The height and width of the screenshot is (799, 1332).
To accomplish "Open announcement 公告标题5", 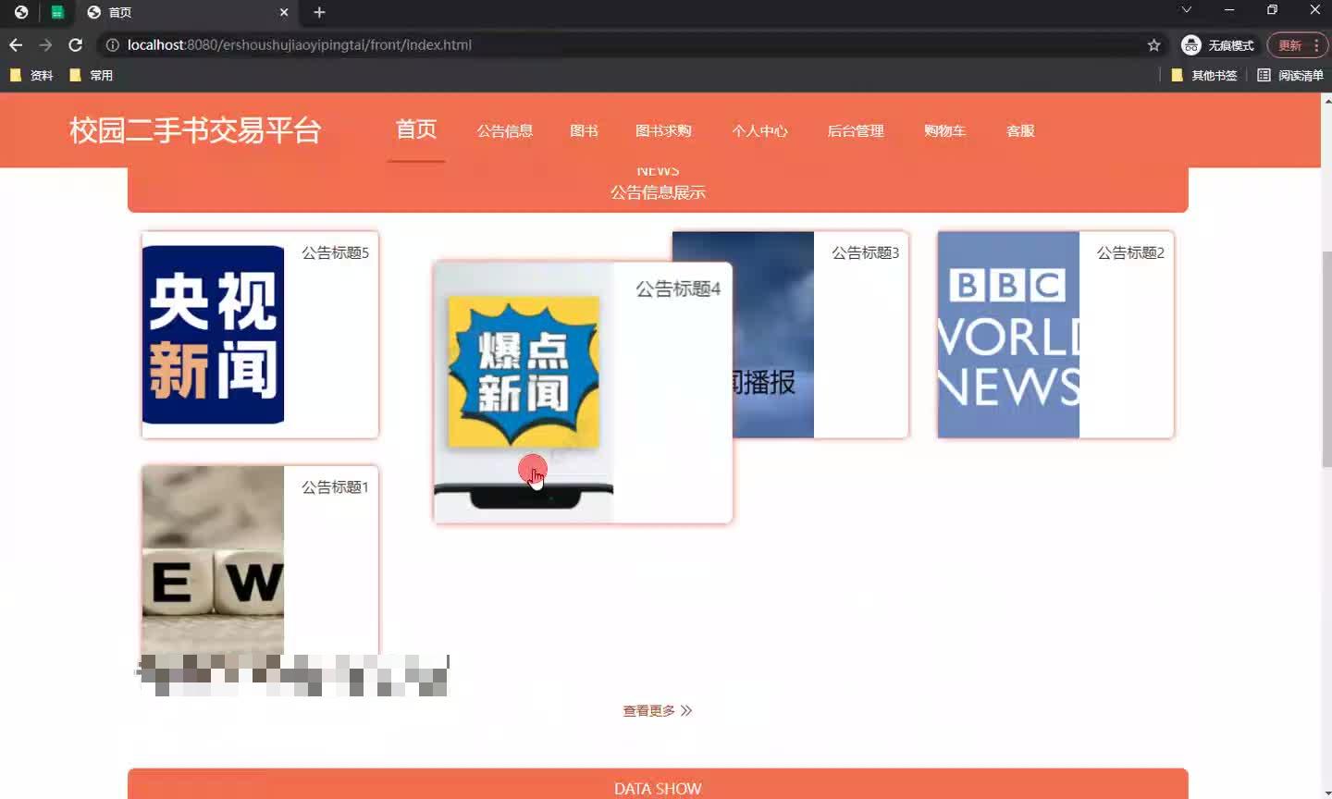I will [x=335, y=252].
